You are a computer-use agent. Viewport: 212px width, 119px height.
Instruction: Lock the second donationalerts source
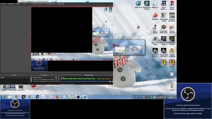[x=59, y=81]
